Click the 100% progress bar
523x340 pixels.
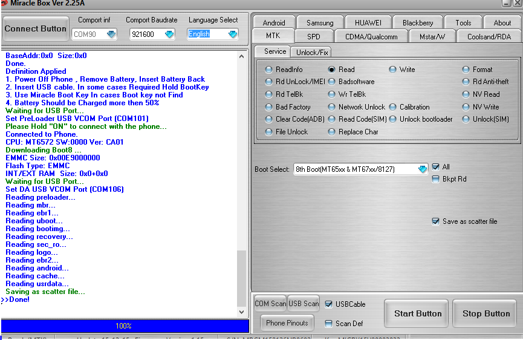[x=125, y=325]
